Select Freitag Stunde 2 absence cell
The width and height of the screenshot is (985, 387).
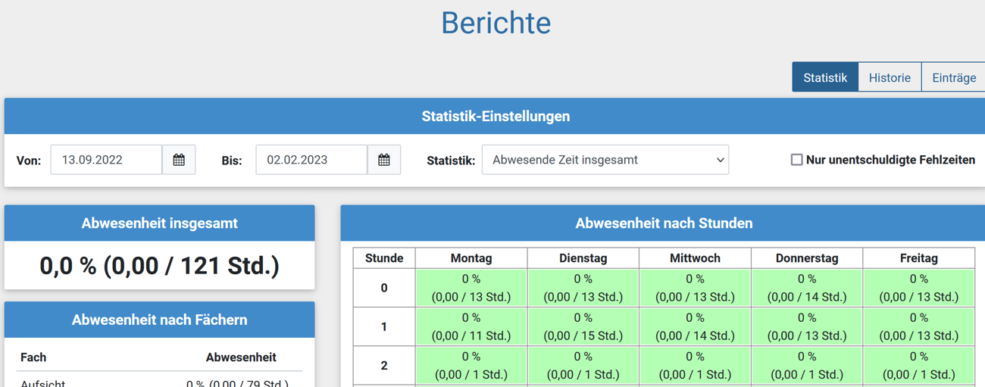pos(918,365)
